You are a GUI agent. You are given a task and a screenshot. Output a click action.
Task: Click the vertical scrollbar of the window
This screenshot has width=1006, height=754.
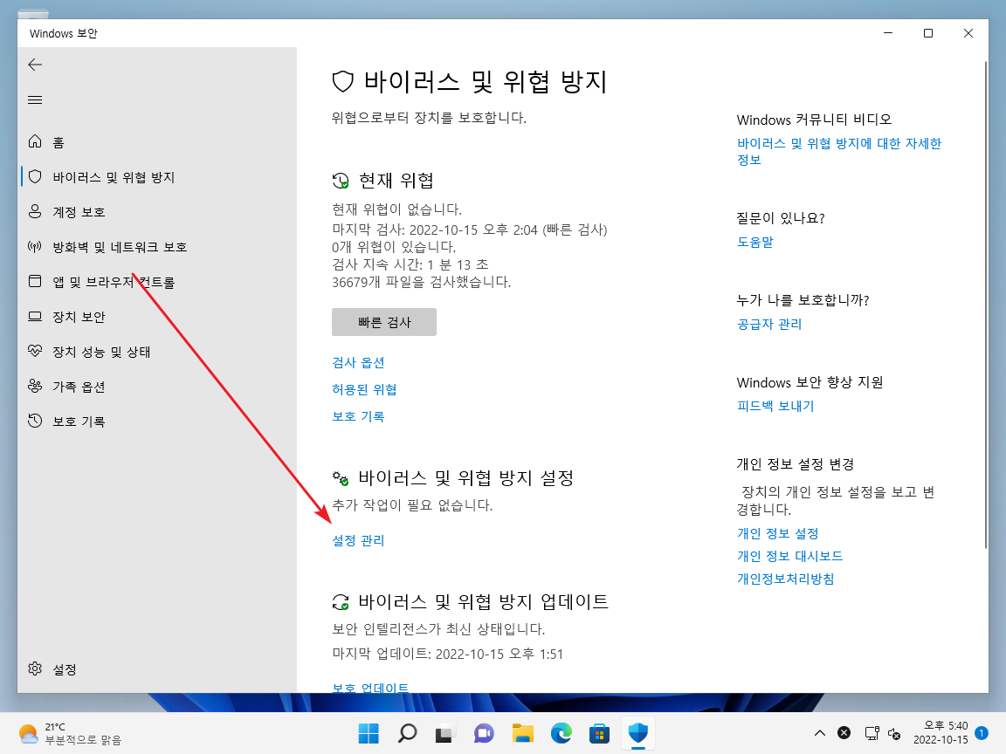(x=985, y=305)
